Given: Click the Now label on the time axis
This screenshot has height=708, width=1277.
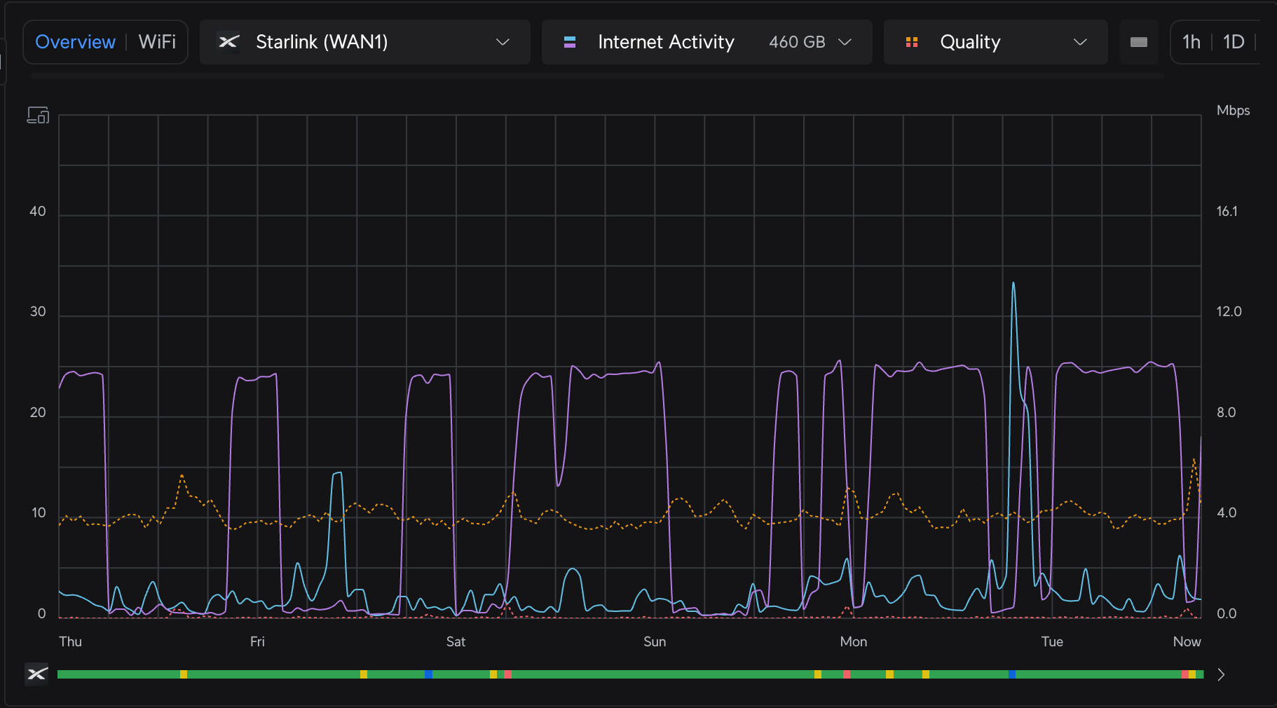Looking at the screenshot, I should pyautogui.click(x=1187, y=641).
